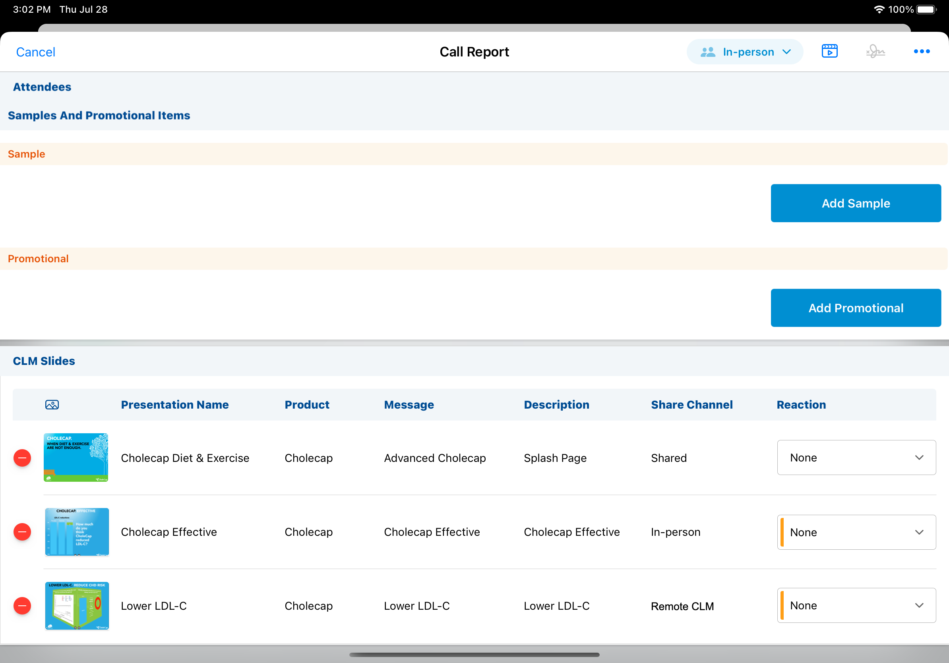This screenshot has height=663, width=949.
Task: Tap the signature capture icon
Action: [875, 52]
